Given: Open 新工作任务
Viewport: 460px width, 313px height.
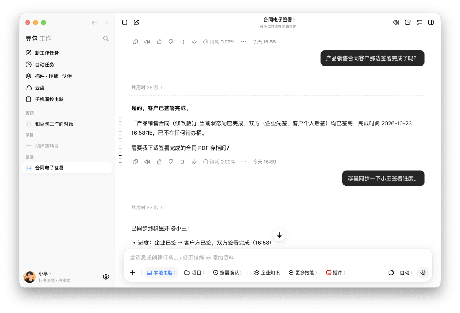Looking at the screenshot, I should (67, 53).
